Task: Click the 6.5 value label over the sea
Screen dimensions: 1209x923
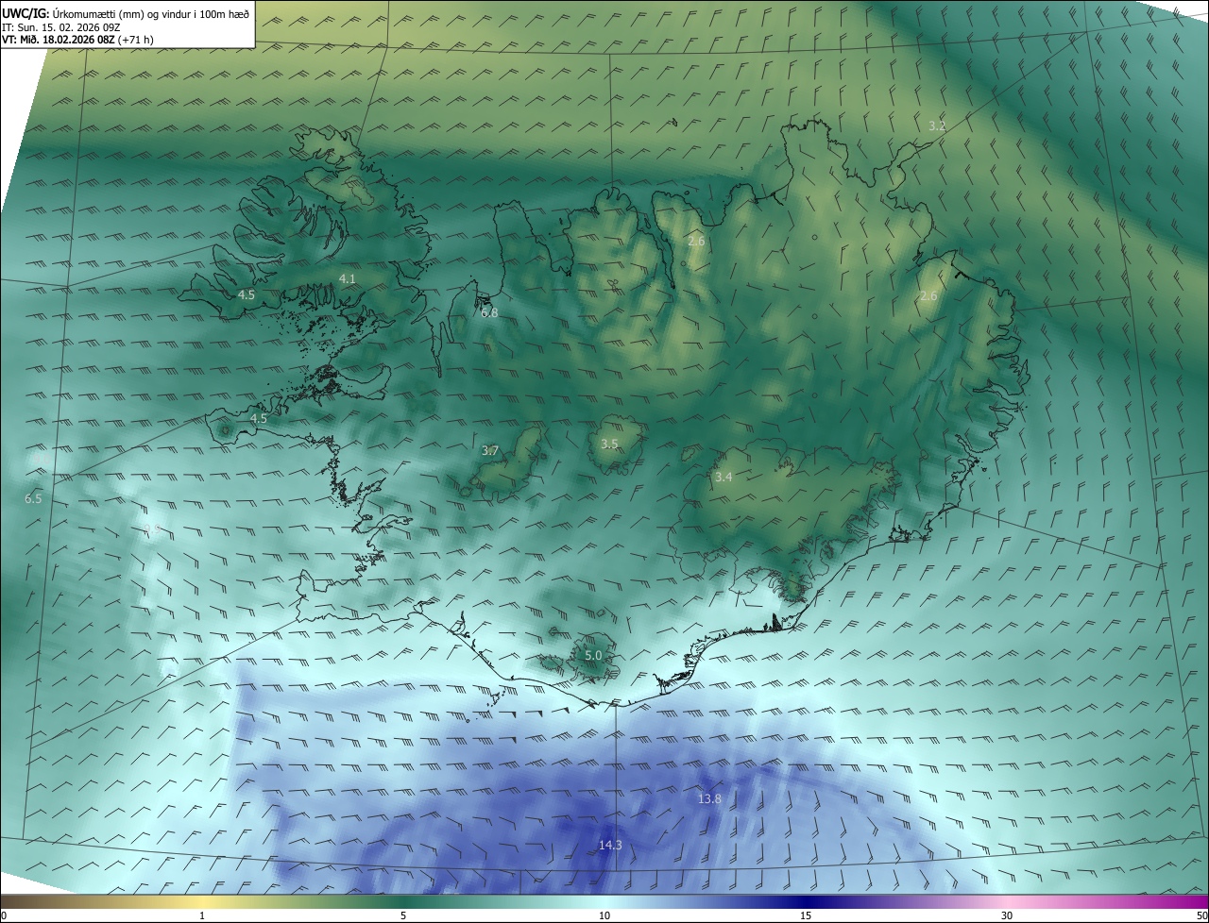Action: point(33,498)
